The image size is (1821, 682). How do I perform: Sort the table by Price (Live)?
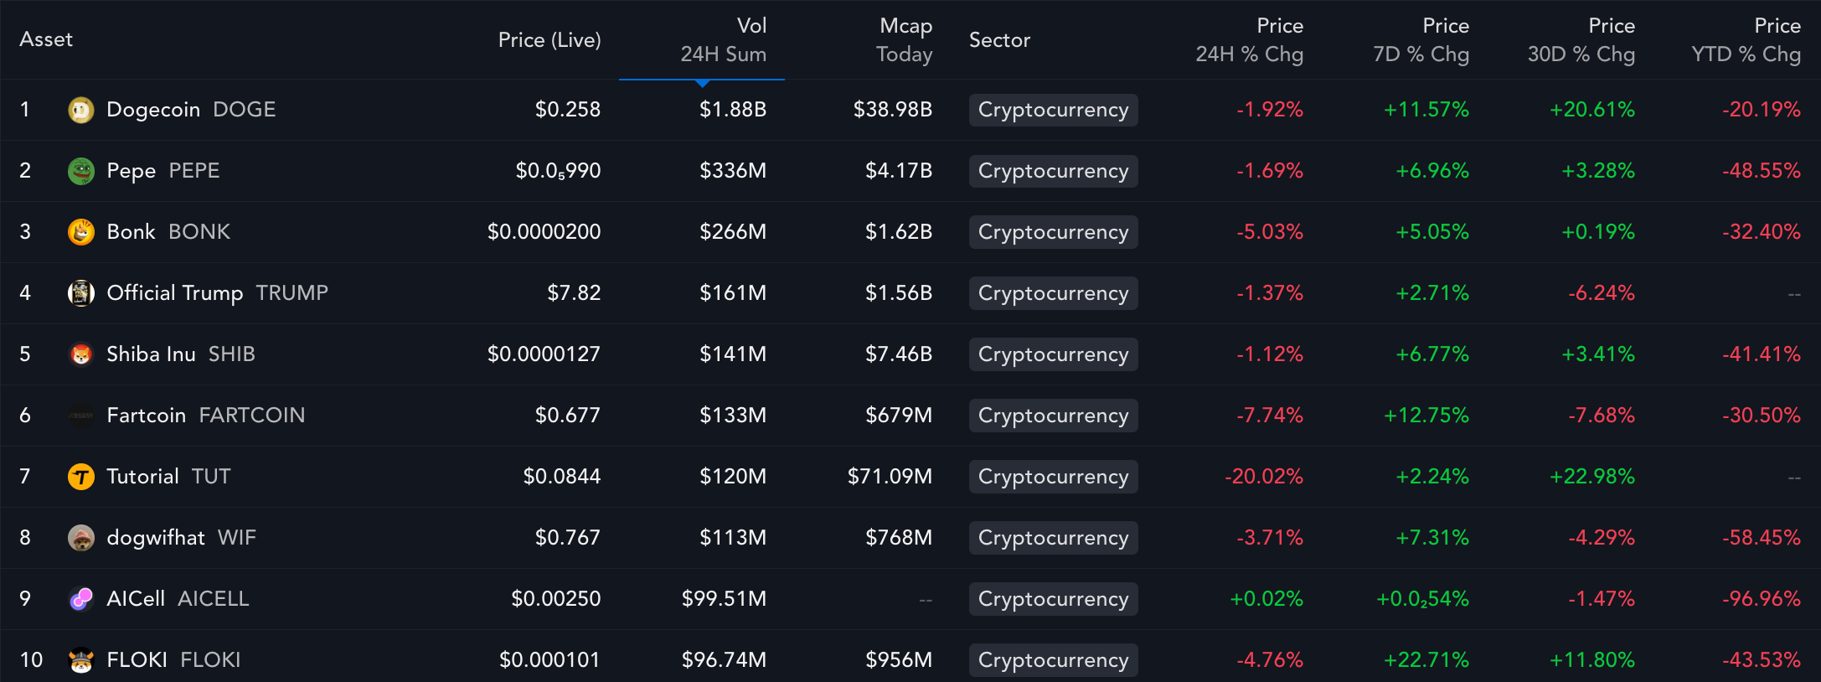tap(550, 39)
